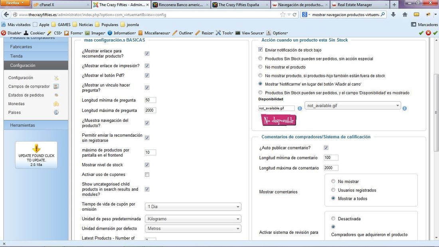The height and width of the screenshot is (247, 439).
Task: Bookmark this page with the star icon
Action: coord(283,14)
